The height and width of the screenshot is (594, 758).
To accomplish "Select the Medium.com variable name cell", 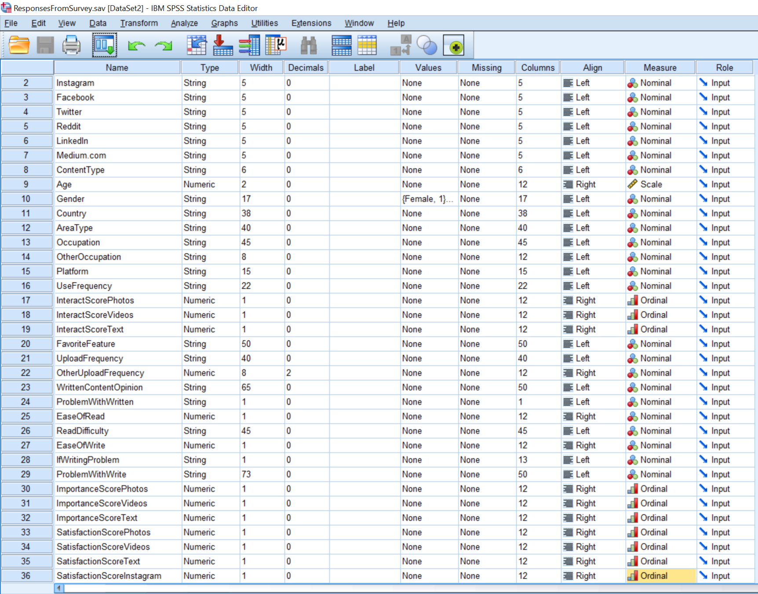I will click(x=117, y=155).
